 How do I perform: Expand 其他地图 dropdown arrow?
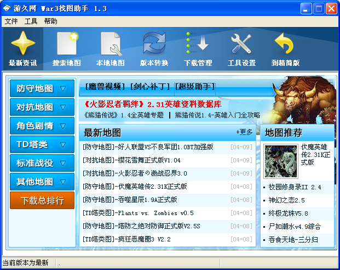(x=63, y=182)
